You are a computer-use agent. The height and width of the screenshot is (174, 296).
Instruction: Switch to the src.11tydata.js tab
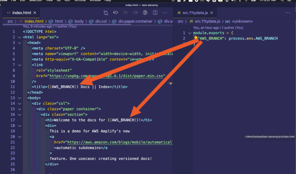click(x=195, y=13)
